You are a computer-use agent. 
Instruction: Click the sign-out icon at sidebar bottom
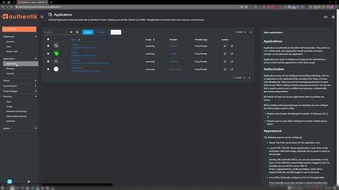29,182
